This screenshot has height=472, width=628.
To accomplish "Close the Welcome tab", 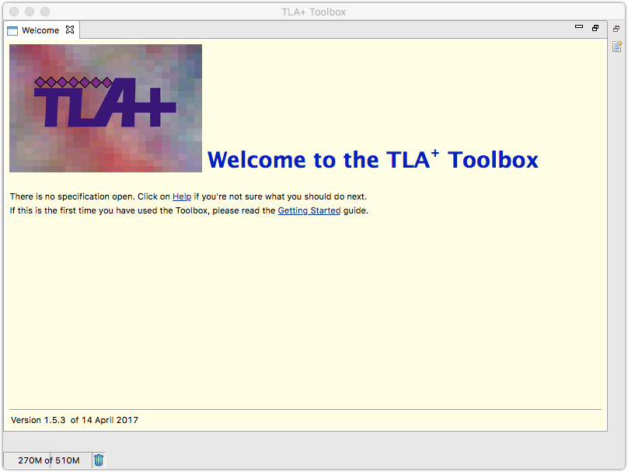I will pos(70,29).
